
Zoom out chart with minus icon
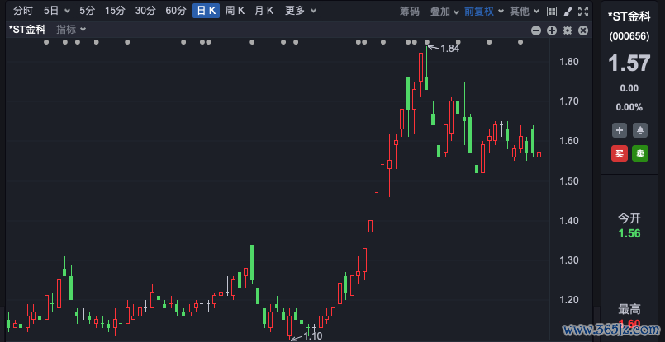coord(536,30)
